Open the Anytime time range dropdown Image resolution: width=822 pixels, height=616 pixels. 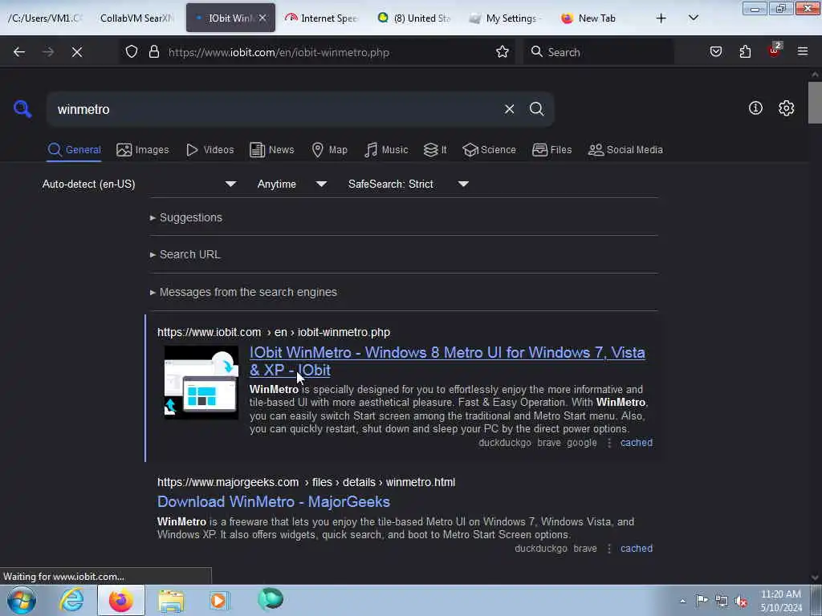[x=292, y=184]
